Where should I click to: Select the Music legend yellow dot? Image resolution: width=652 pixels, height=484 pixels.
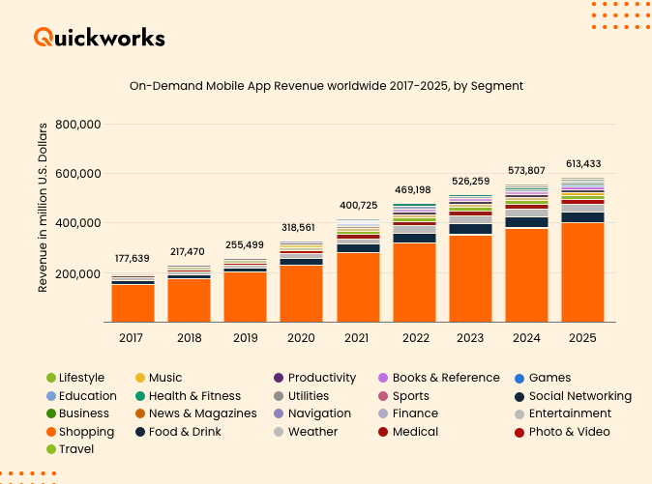pos(140,378)
